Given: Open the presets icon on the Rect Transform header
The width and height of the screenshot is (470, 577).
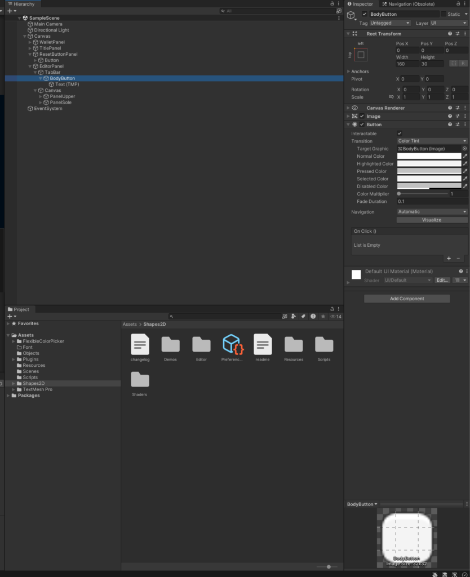Looking at the screenshot, I should point(458,33).
